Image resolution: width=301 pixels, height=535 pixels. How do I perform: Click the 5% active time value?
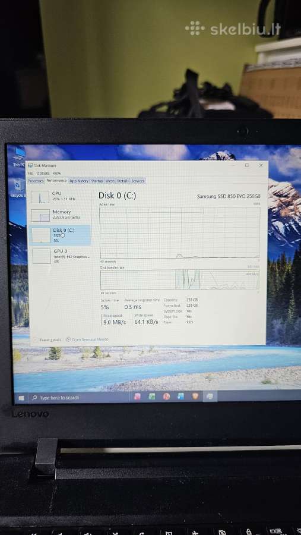(x=104, y=307)
